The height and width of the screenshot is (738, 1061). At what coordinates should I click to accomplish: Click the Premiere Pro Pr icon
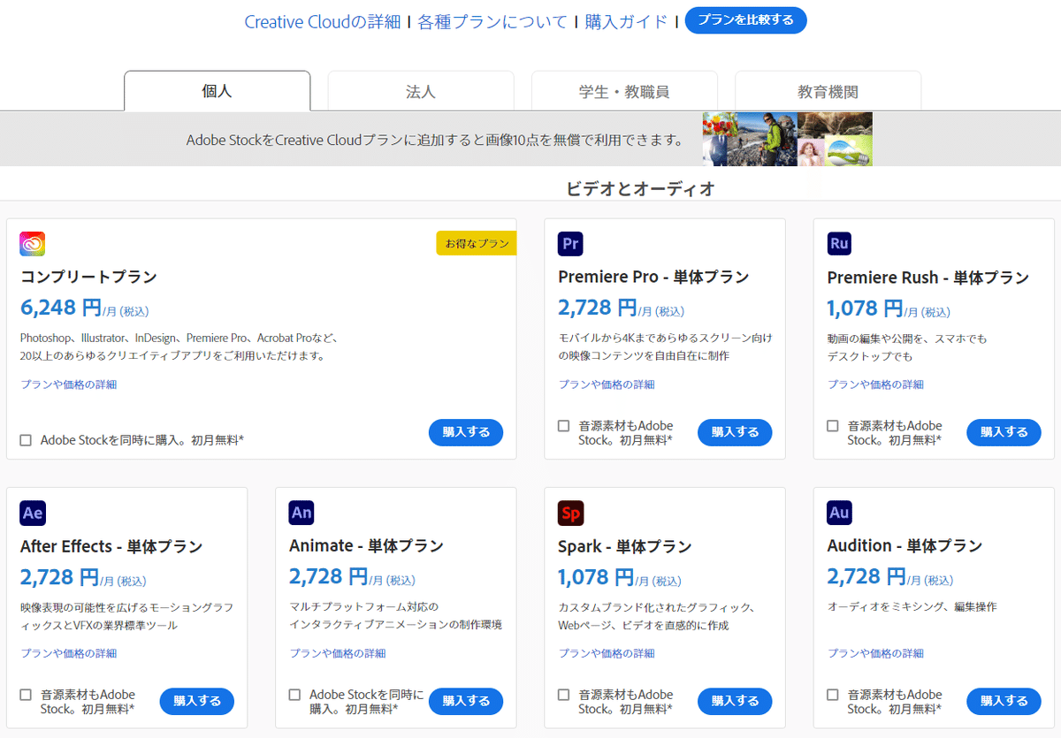570,244
